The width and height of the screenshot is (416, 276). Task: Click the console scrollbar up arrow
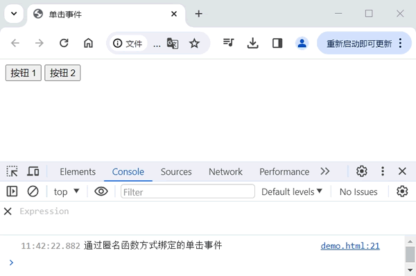(x=410, y=241)
